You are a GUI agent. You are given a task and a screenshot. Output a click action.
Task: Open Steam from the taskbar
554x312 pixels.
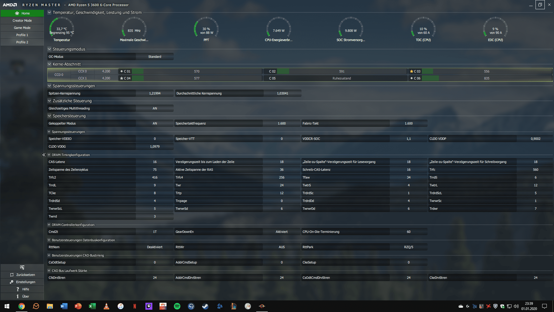205,306
